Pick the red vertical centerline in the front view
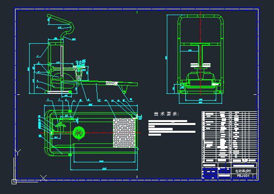 coord(200,53)
